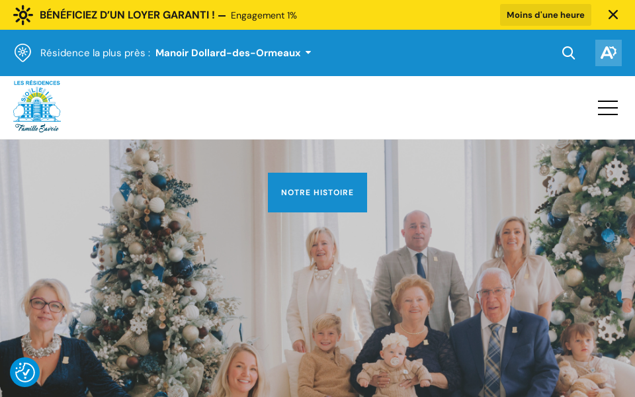
Task: Follow the 'Bénéficiez d'un loyer garanti' headline
Action: click(x=127, y=15)
